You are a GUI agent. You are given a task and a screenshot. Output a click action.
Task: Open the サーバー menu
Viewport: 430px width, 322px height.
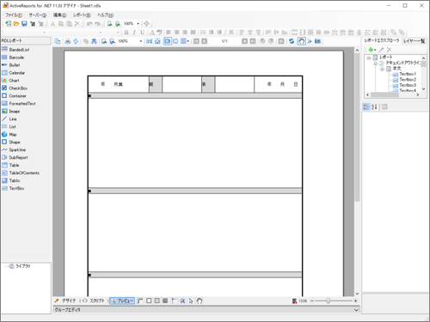pyautogui.click(x=38, y=15)
